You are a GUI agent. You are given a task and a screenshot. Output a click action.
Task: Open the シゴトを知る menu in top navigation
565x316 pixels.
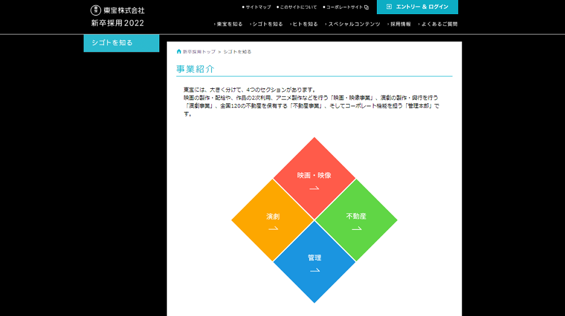266,24
